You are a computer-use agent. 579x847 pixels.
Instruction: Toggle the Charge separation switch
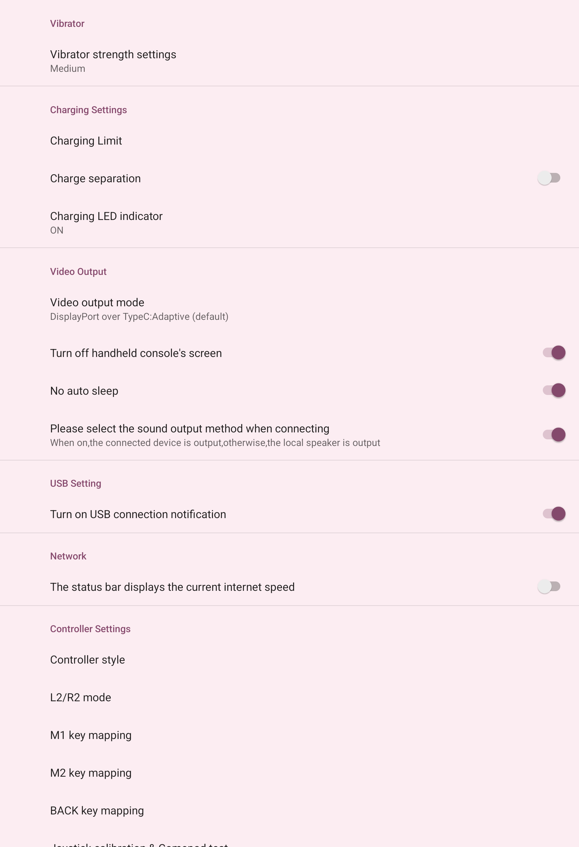point(549,178)
